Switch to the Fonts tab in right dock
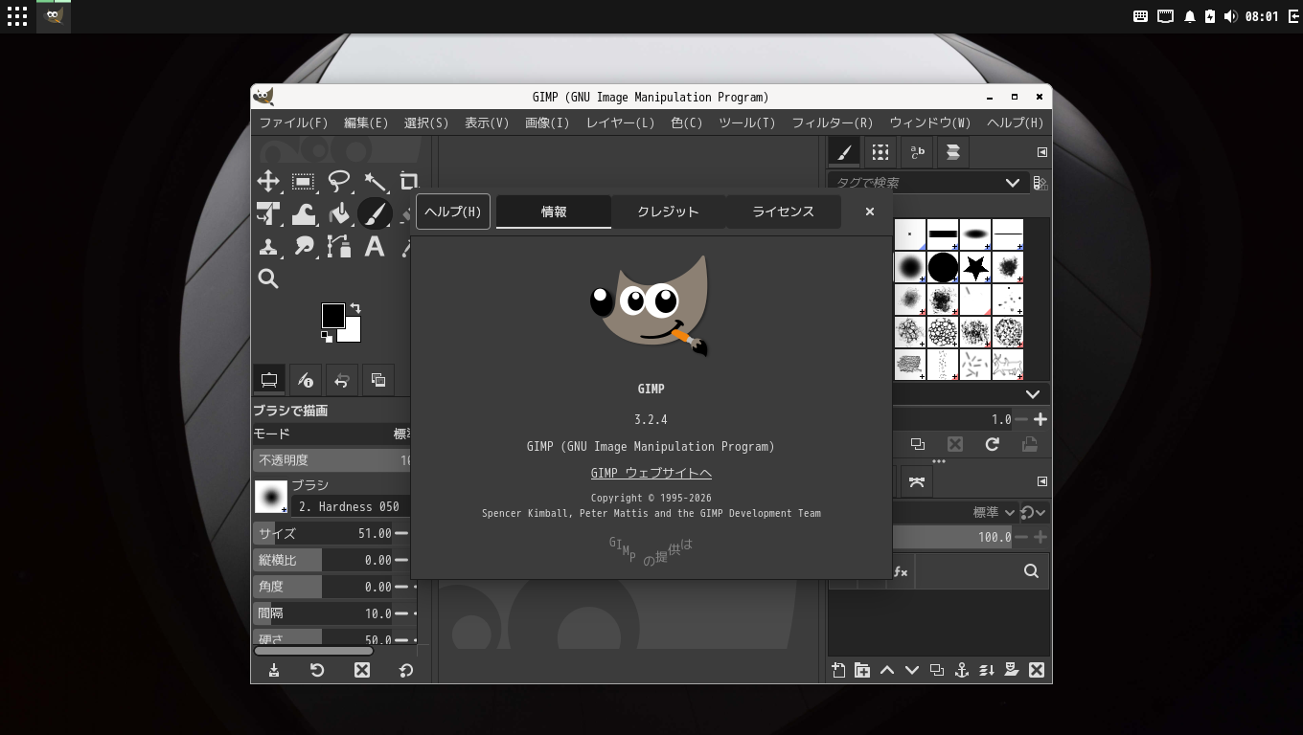Screen dimensions: 1303x735 coord(917,152)
